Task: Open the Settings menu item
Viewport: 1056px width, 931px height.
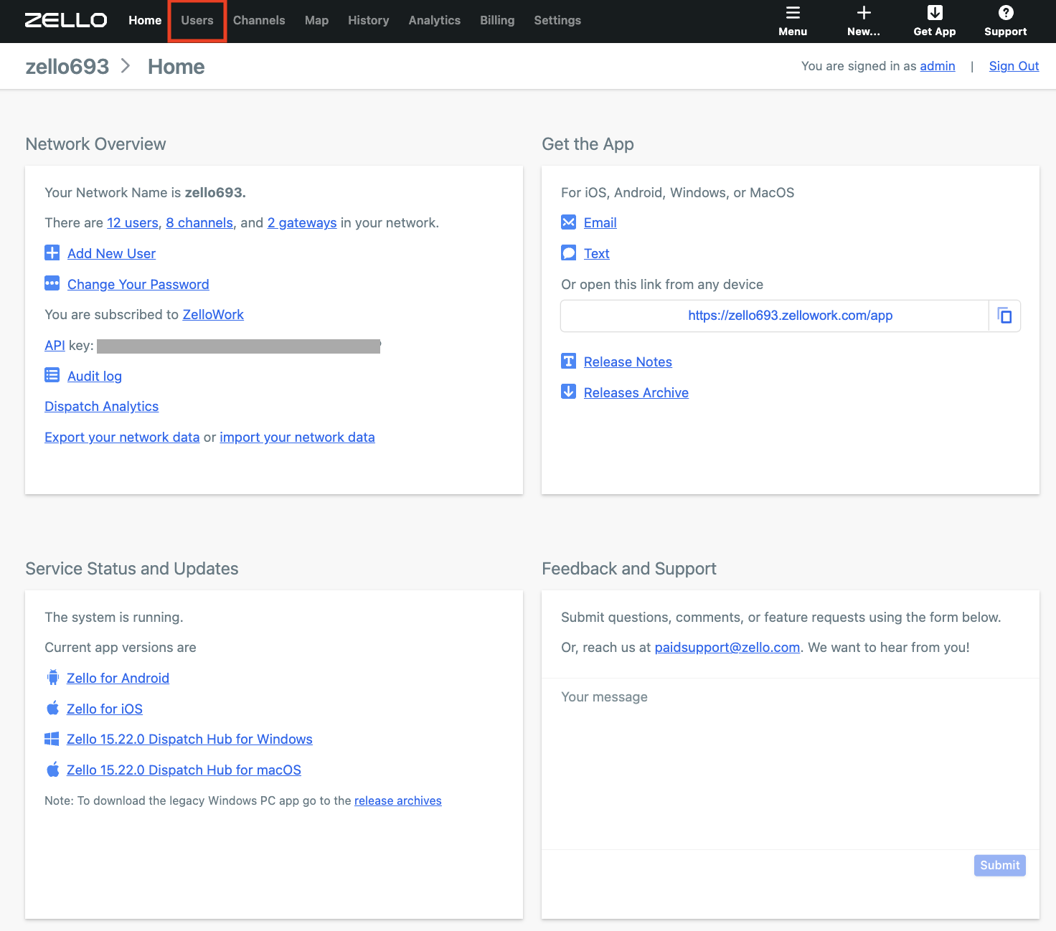Action: click(557, 20)
